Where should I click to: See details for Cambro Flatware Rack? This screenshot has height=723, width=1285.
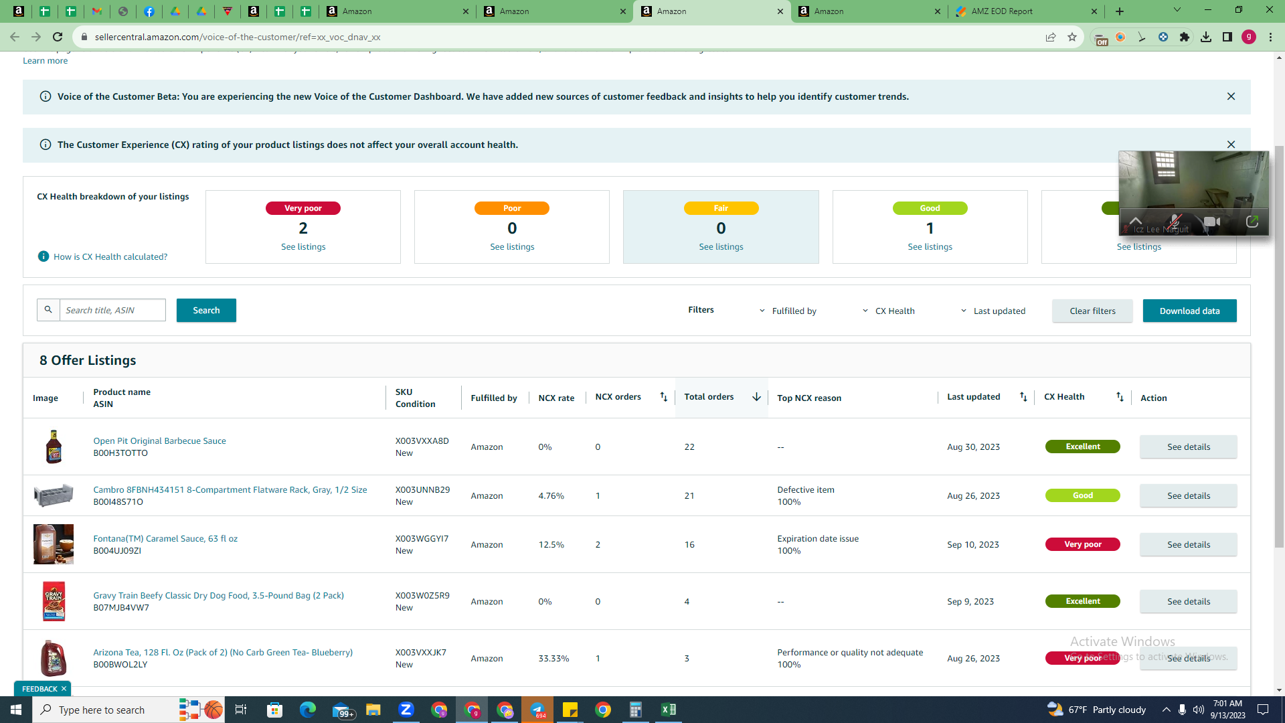(x=1189, y=495)
